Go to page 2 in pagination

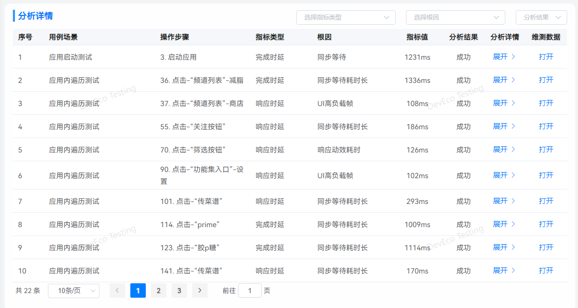[159, 290]
